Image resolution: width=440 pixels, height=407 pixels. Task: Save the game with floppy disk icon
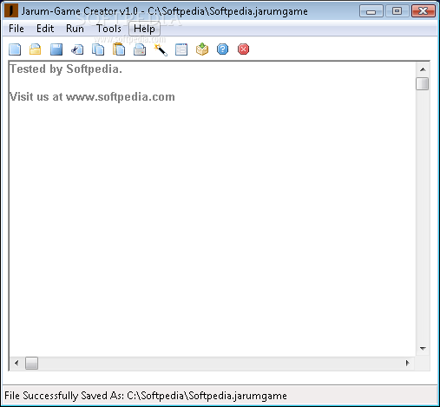click(x=56, y=49)
